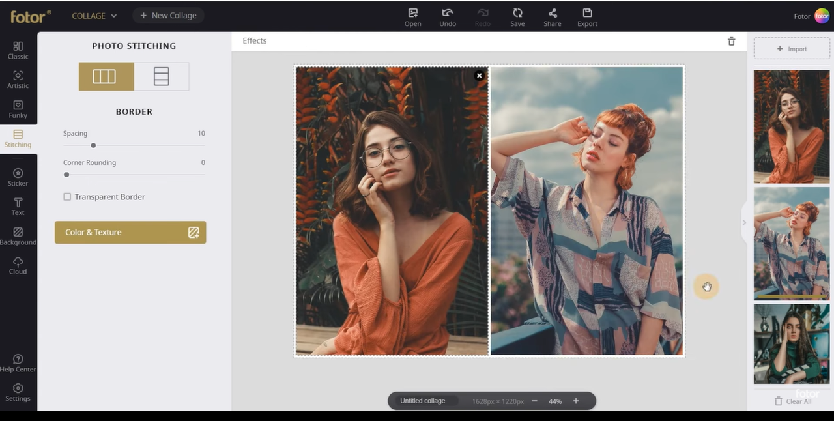Select the horizontal stitching layout
Image resolution: width=834 pixels, height=421 pixels.
click(x=161, y=76)
